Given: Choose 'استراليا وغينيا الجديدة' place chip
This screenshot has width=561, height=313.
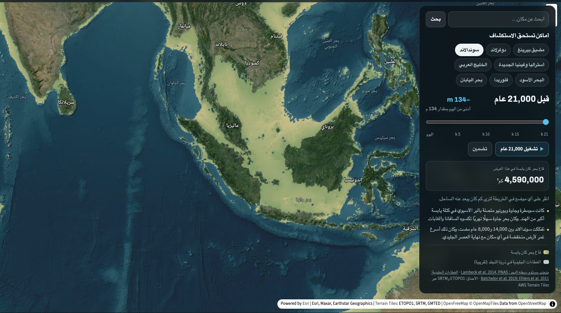Looking at the screenshot, I should pos(521,65).
